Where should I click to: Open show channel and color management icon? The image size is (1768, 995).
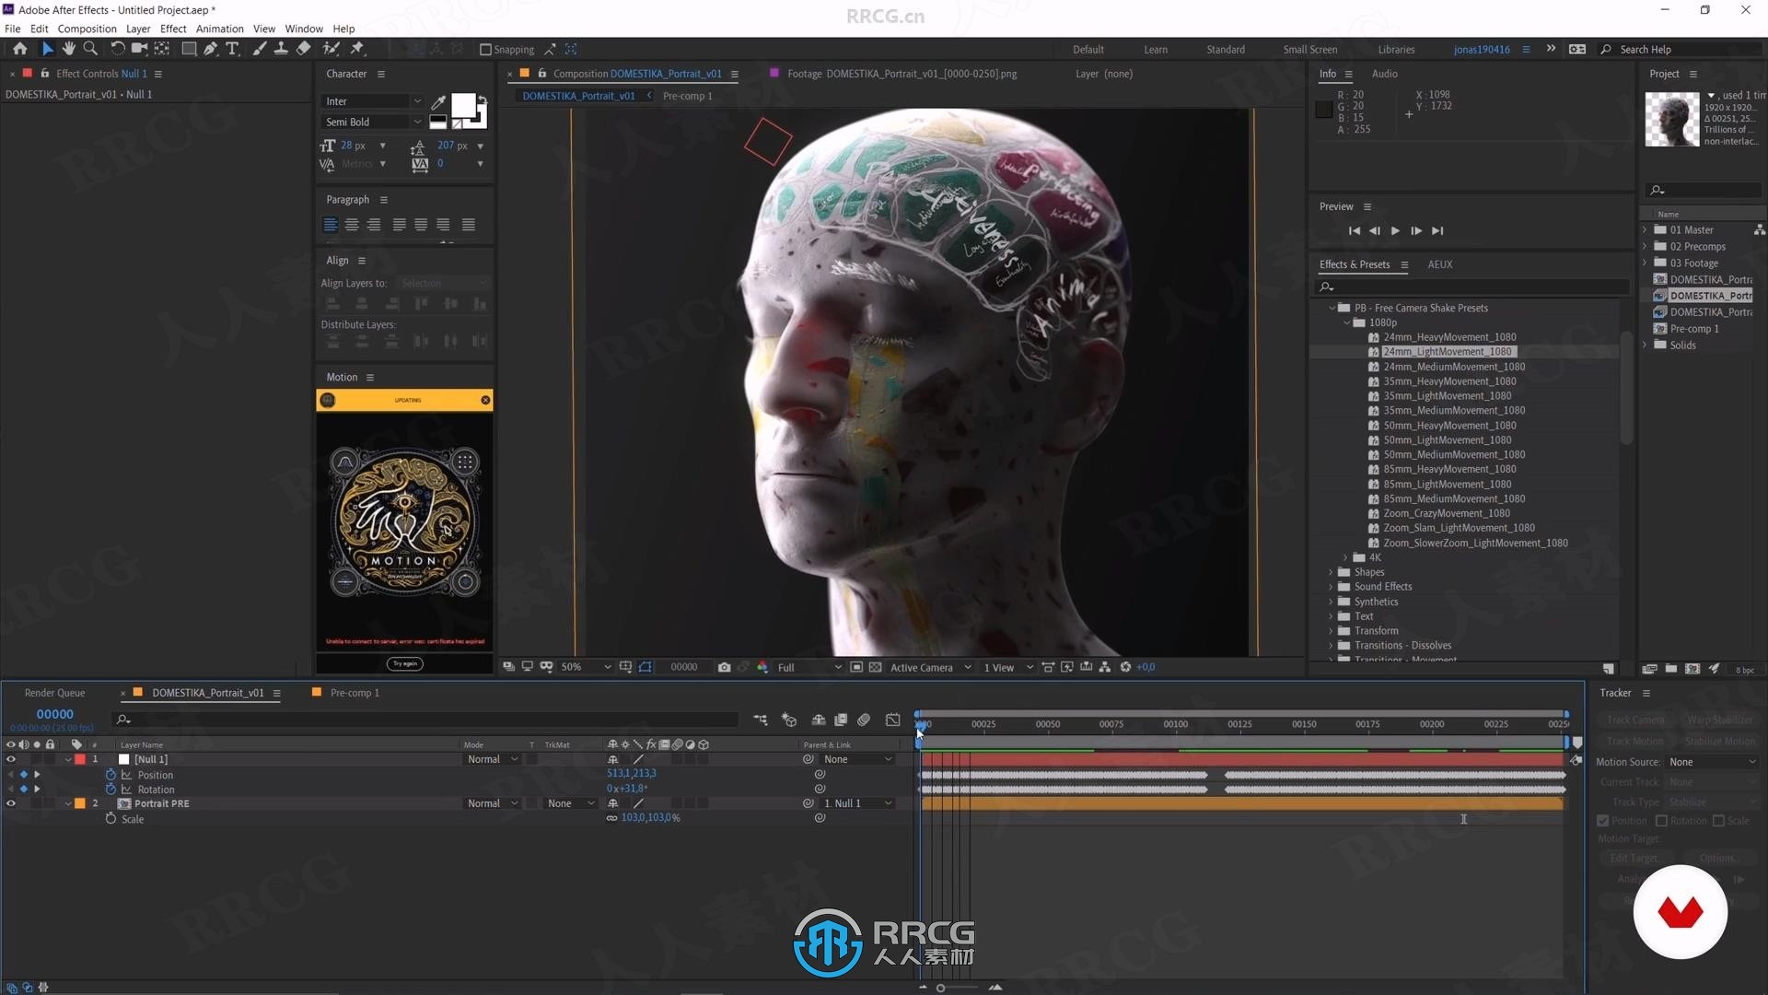762,667
